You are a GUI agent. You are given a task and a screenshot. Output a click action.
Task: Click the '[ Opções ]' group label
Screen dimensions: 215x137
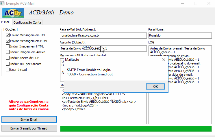(10, 29)
